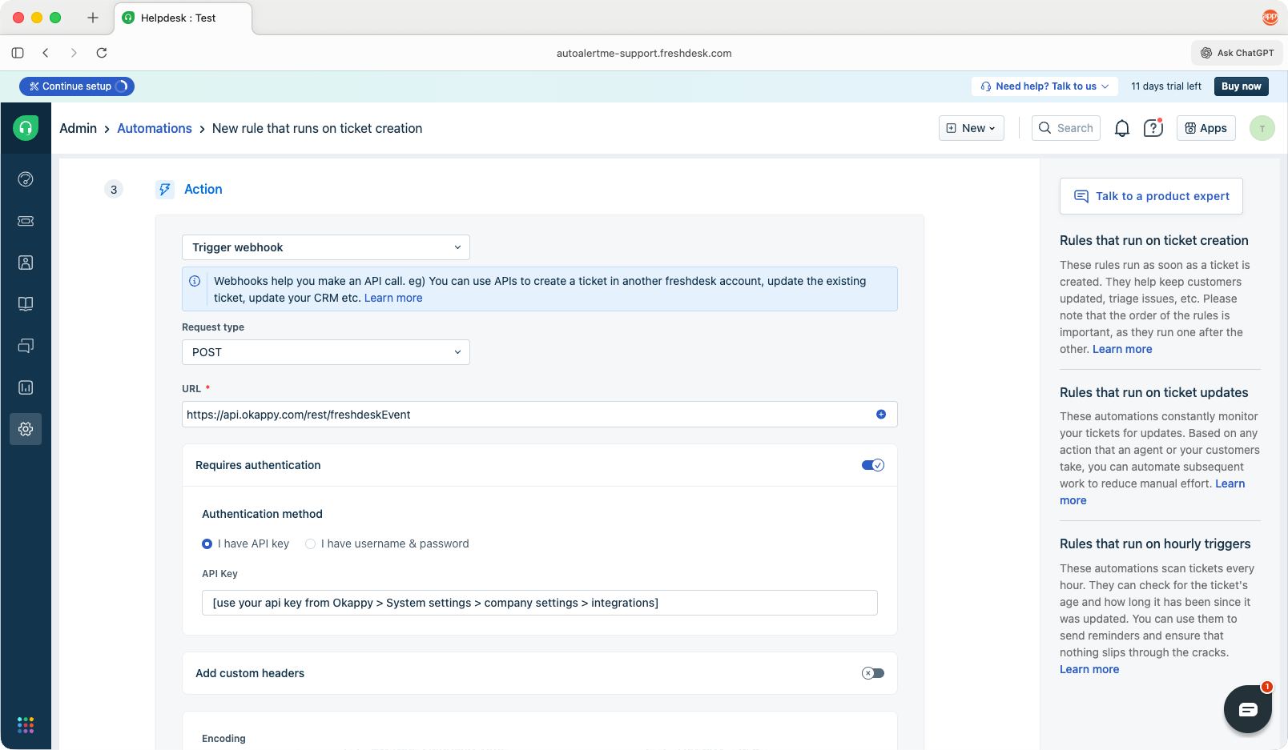Go back in browser history

coord(46,53)
